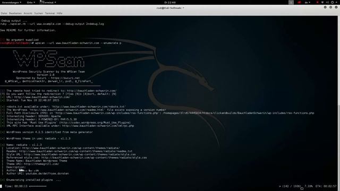The height and width of the screenshot is (191, 340).
Task: Click the clock showing Di 22:48
Action: tap(170, 2)
